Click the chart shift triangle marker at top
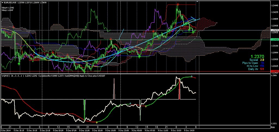Screen dimensions: 279x132 point(197,1)
